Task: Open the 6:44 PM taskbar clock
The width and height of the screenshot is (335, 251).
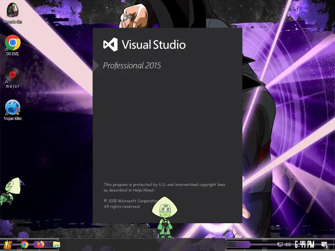Action: click(305, 244)
